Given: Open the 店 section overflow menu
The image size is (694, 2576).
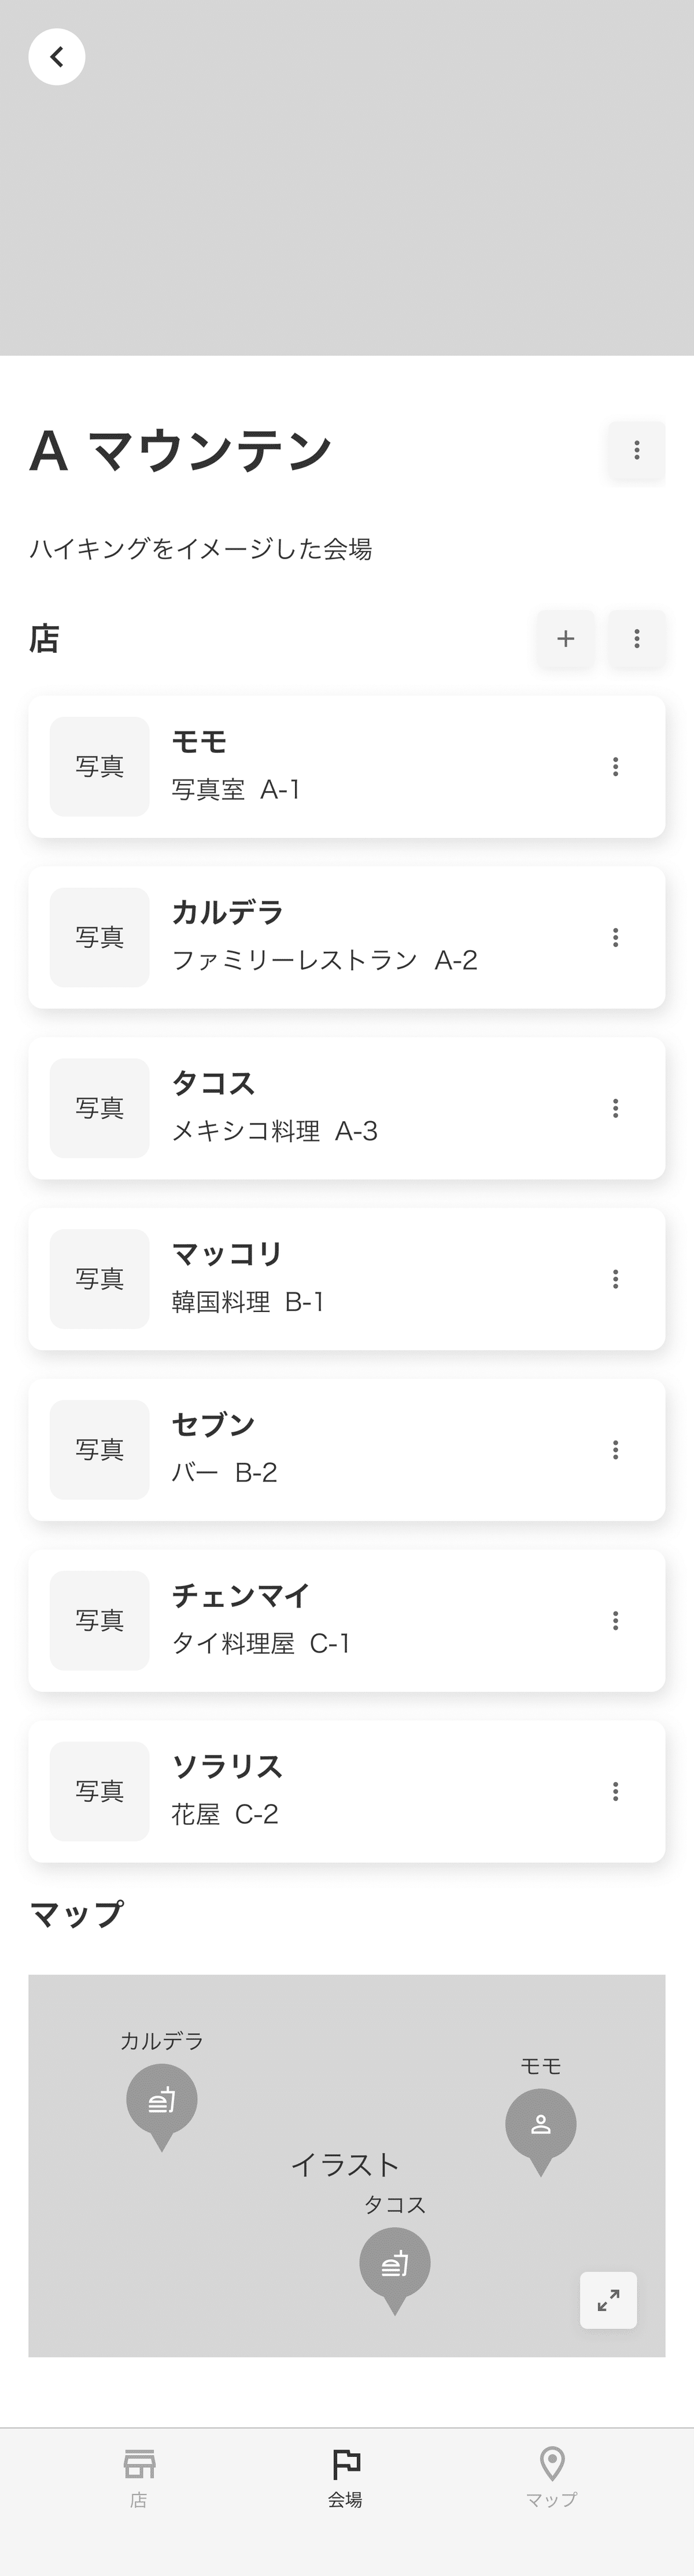Looking at the screenshot, I should [637, 638].
